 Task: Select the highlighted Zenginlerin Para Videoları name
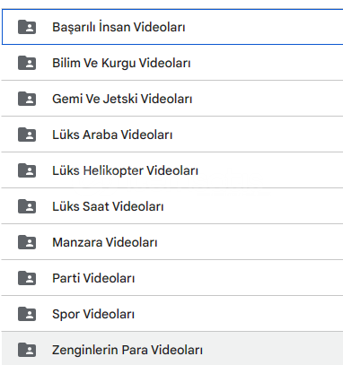click(x=128, y=350)
